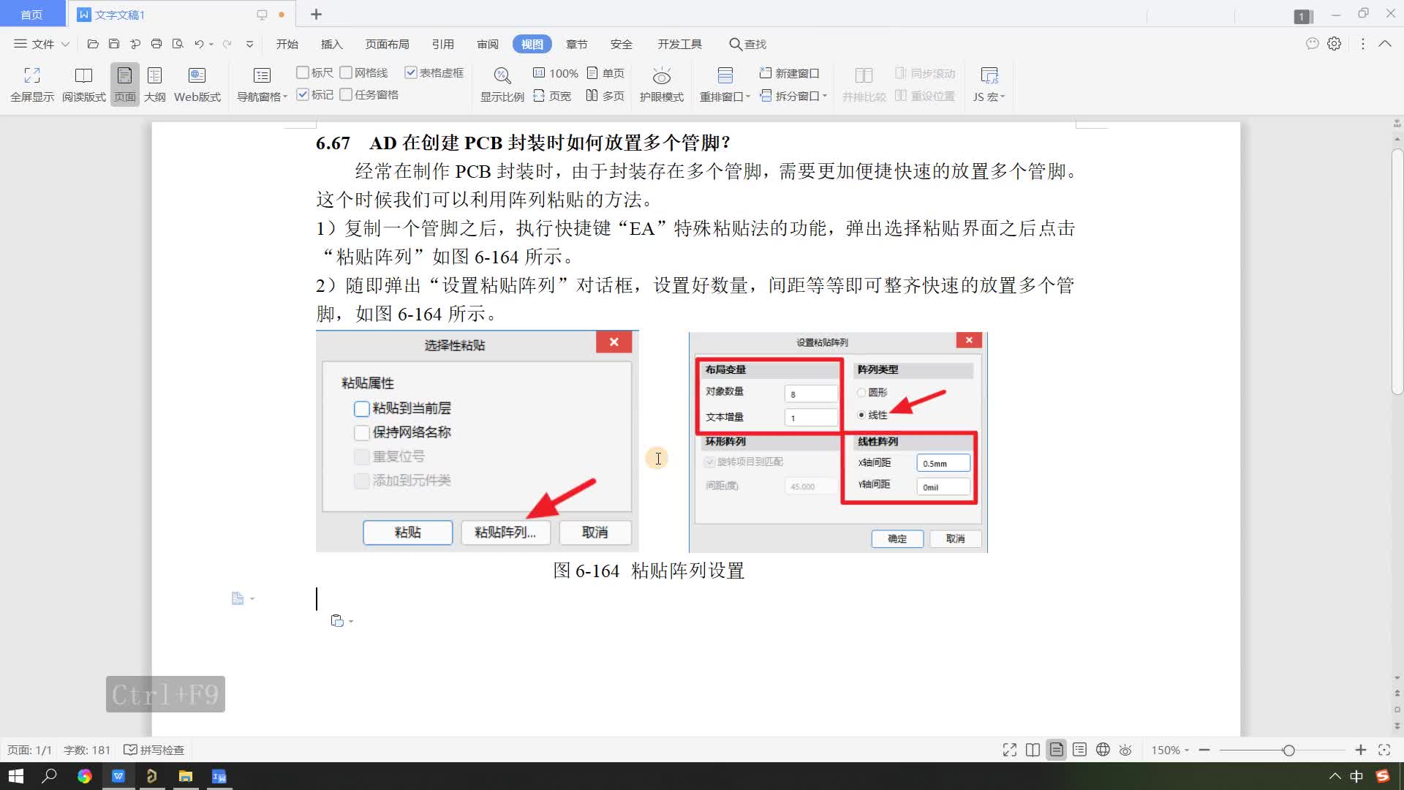Screen dimensions: 1404x790
Task: Add a new document tab
Action: pos(316,15)
